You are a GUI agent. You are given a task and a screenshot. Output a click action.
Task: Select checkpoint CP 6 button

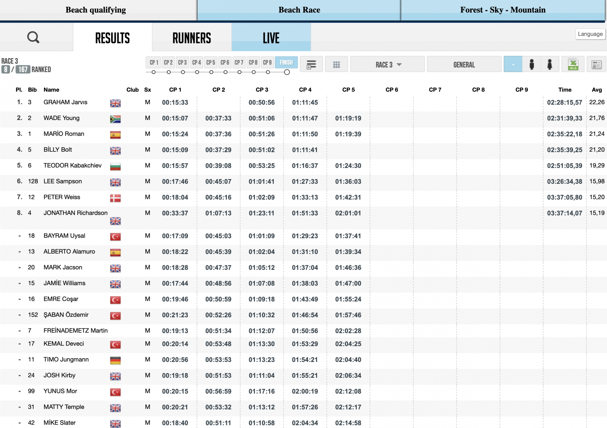coord(225,63)
